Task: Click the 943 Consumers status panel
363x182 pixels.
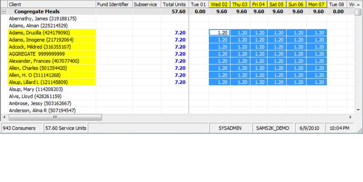Action: pos(22,128)
